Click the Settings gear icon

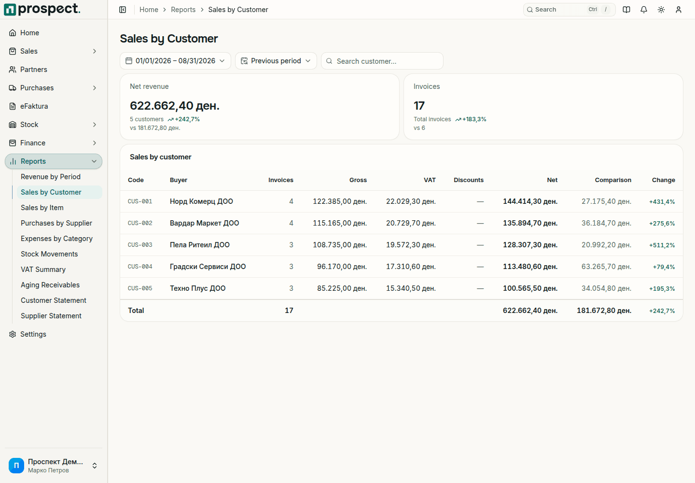click(13, 334)
